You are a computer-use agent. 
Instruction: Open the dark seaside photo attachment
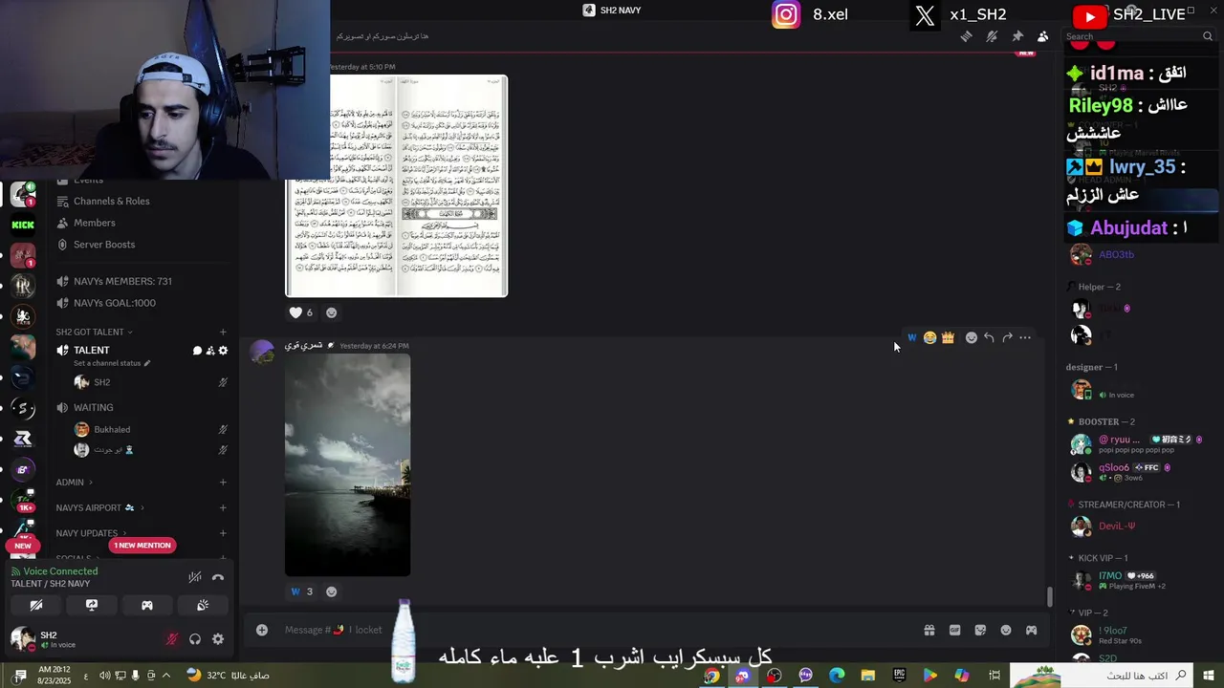point(348,465)
